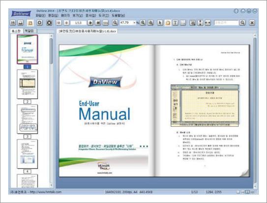Click the thumbnail panel scrollbar handle

(x=51, y=51)
